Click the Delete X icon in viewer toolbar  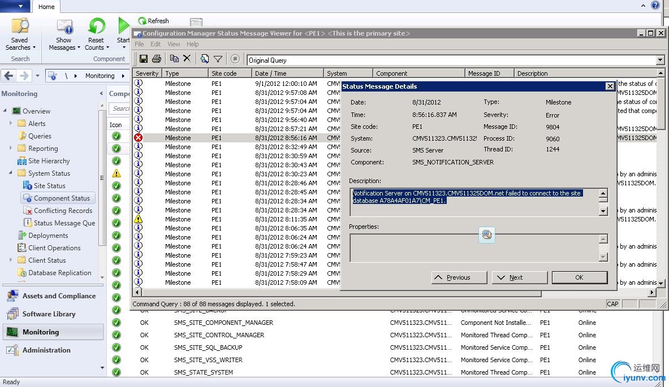pyautogui.click(x=187, y=59)
